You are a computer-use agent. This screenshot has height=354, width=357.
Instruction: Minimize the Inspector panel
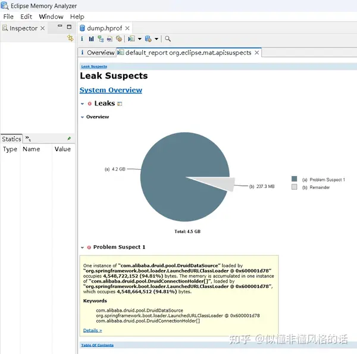pos(60,26)
